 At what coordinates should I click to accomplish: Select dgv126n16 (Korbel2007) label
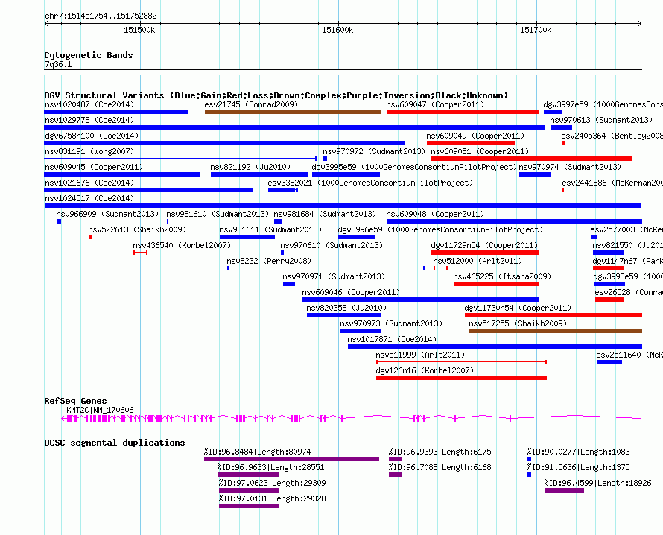425,370
